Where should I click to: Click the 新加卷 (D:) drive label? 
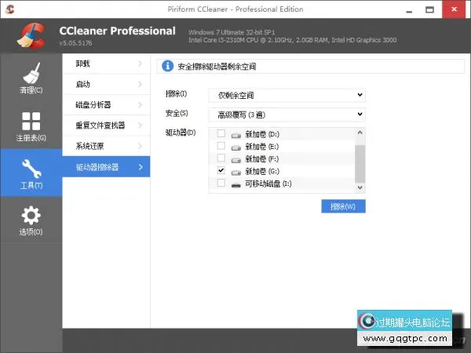coord(262,134)
